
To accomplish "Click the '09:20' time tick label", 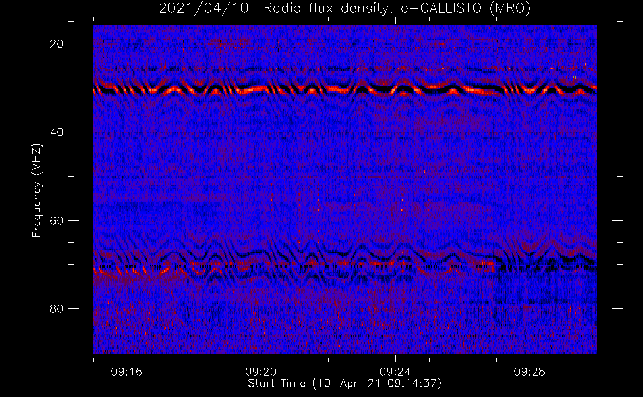I will (x=261, y=372).
